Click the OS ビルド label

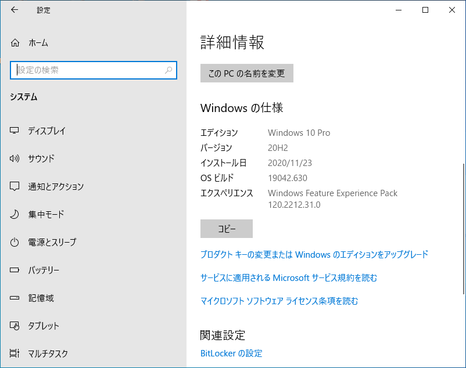217,178
